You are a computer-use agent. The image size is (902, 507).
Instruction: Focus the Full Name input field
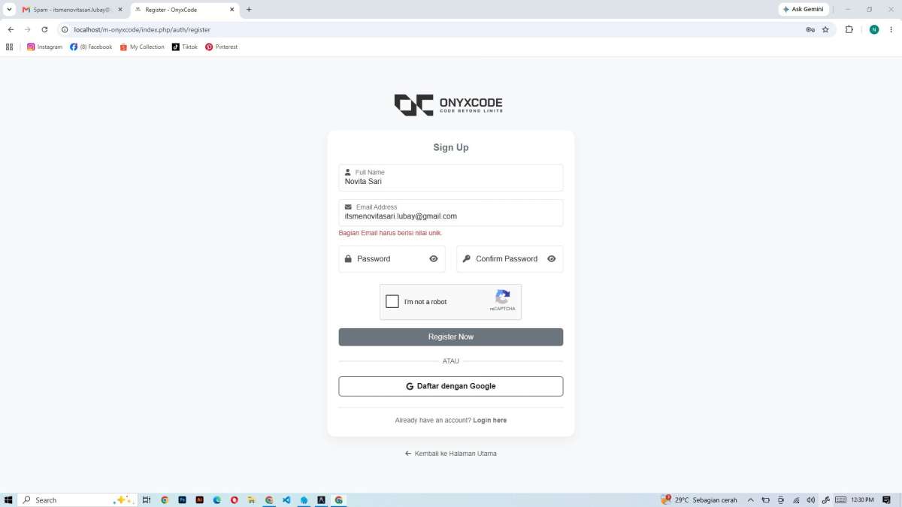click(x=451, y=178)
